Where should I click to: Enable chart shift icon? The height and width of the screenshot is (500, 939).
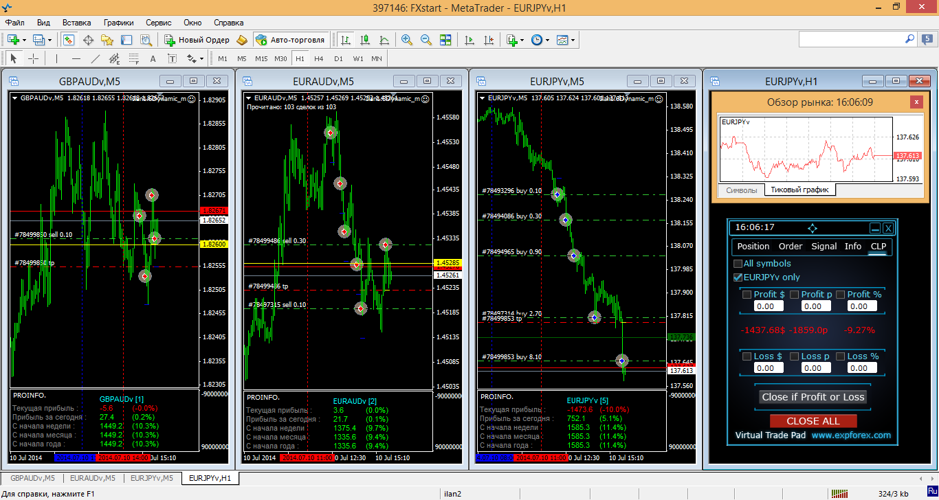pos(489,40)
